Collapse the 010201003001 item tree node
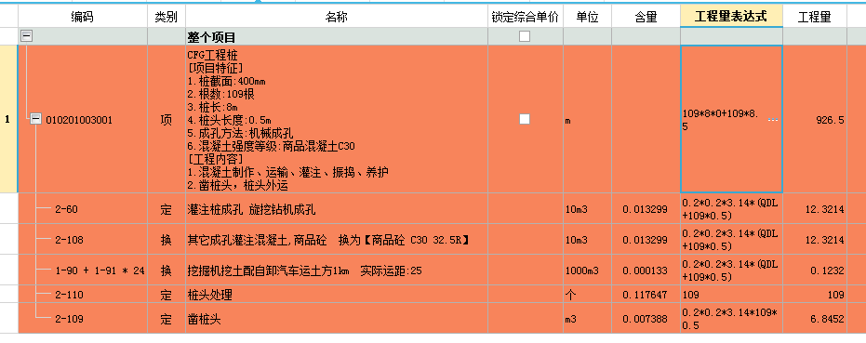 (x=36, y=119)
